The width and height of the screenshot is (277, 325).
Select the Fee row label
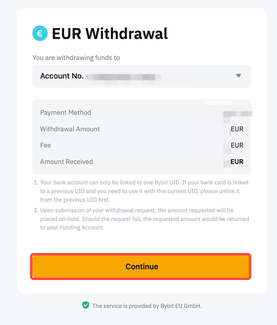pyautogui.click(x=46, y=145)
